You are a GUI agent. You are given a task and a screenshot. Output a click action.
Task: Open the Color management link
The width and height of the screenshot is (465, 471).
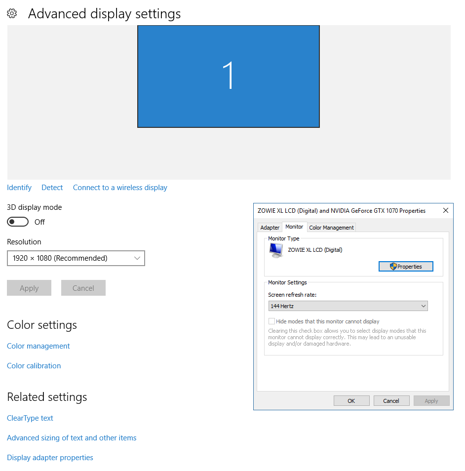[x=38, y=346]
